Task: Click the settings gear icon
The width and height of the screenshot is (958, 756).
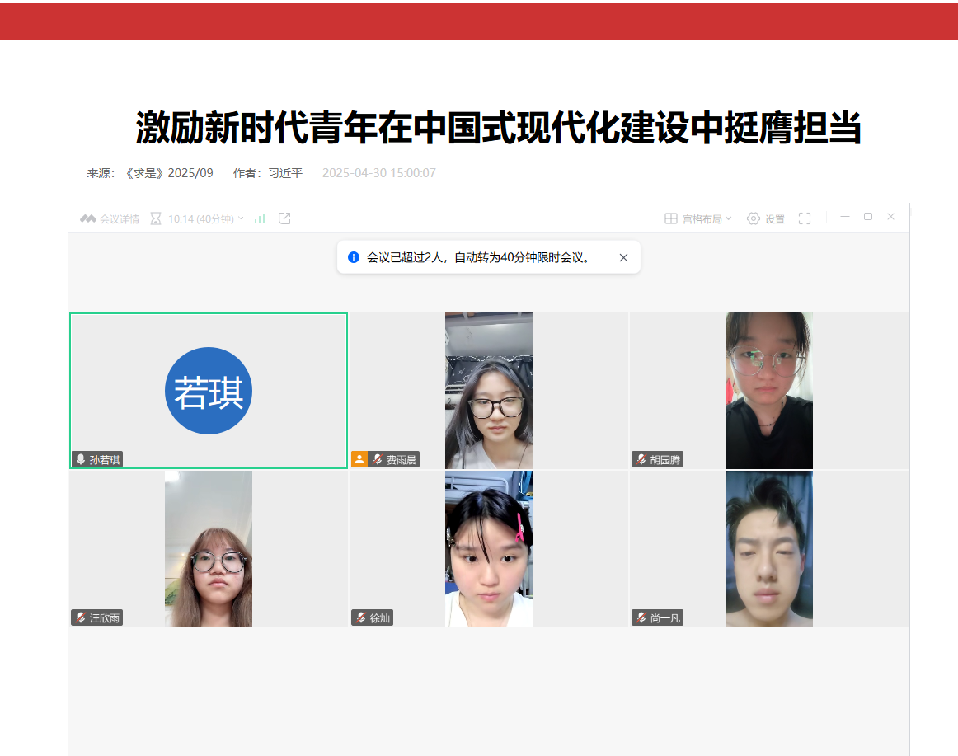Action: [x=754, y=218]
